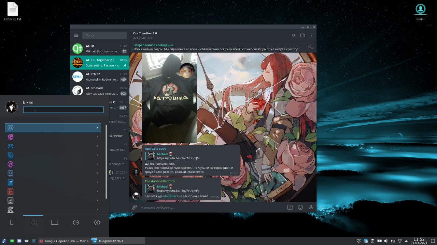Click the Telegram (2787) taskbar entry
This screenshot has width=437, height=245.
(118, 241)
